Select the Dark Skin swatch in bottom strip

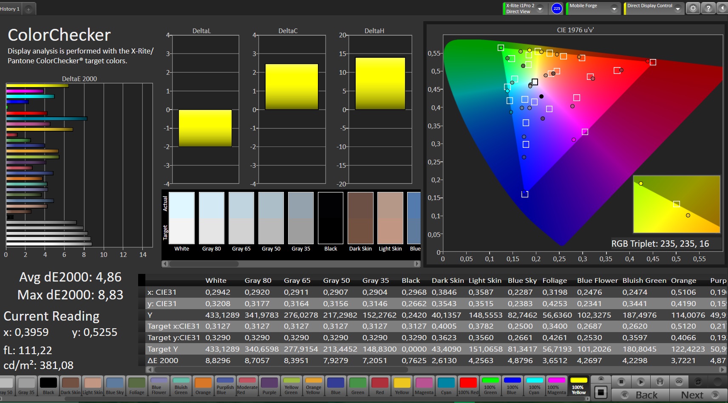71,386
